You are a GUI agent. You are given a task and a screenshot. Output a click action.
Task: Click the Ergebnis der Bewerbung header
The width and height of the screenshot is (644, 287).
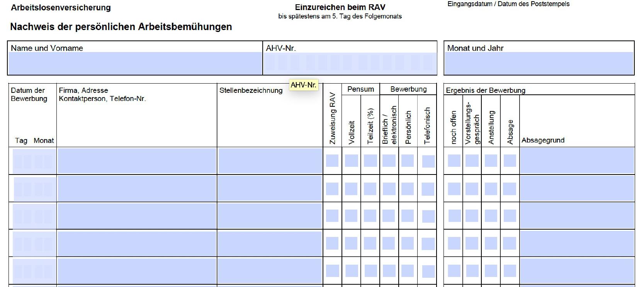point(486,90)
